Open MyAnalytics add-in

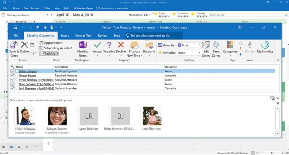click(x=265, y=48)
